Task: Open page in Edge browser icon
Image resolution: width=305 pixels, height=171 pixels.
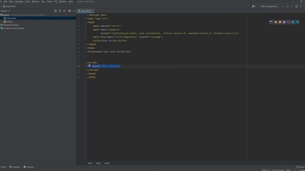Action: 297,22
